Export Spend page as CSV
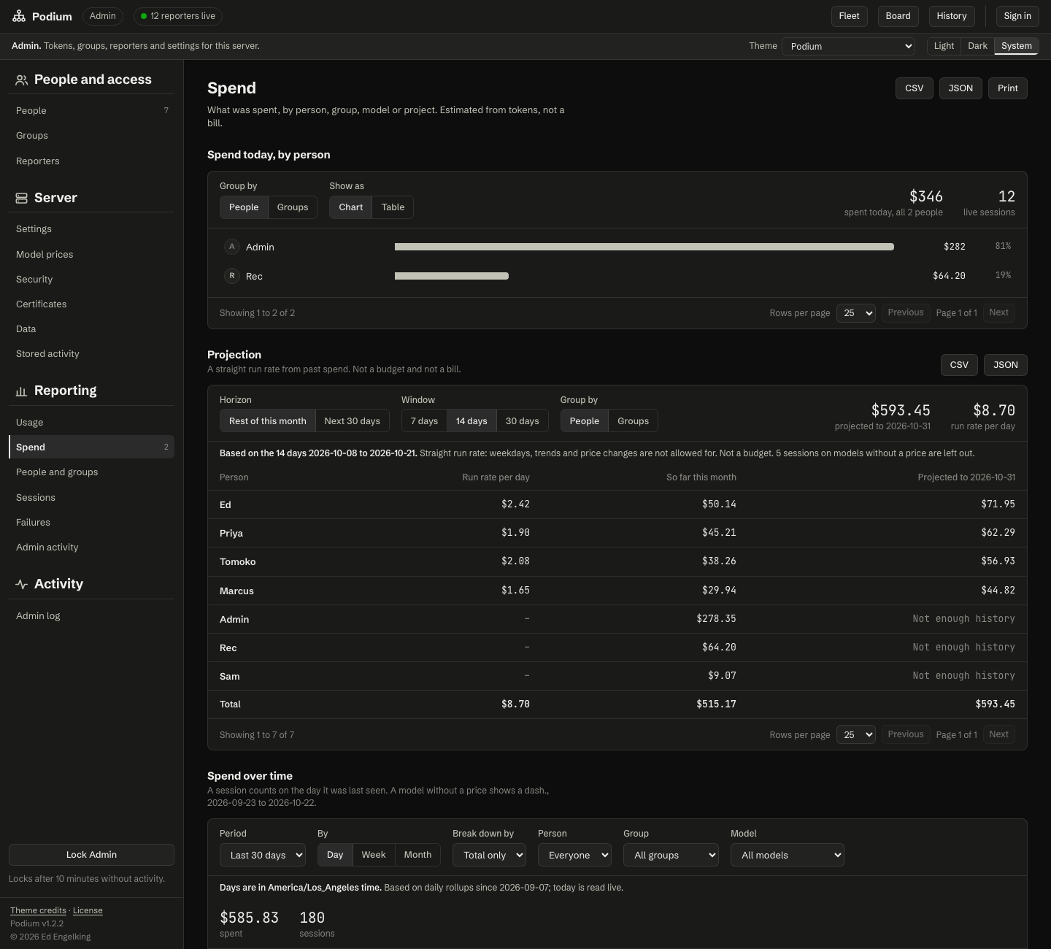The height and width of the screenshot is (949, 1051). (x=914, y=88)
